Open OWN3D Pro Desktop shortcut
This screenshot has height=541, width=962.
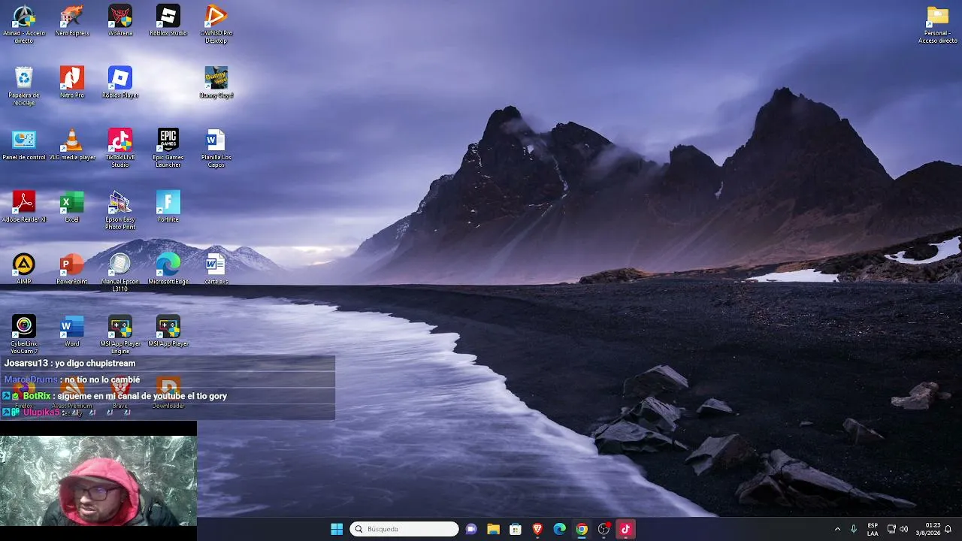coord(216,23)
